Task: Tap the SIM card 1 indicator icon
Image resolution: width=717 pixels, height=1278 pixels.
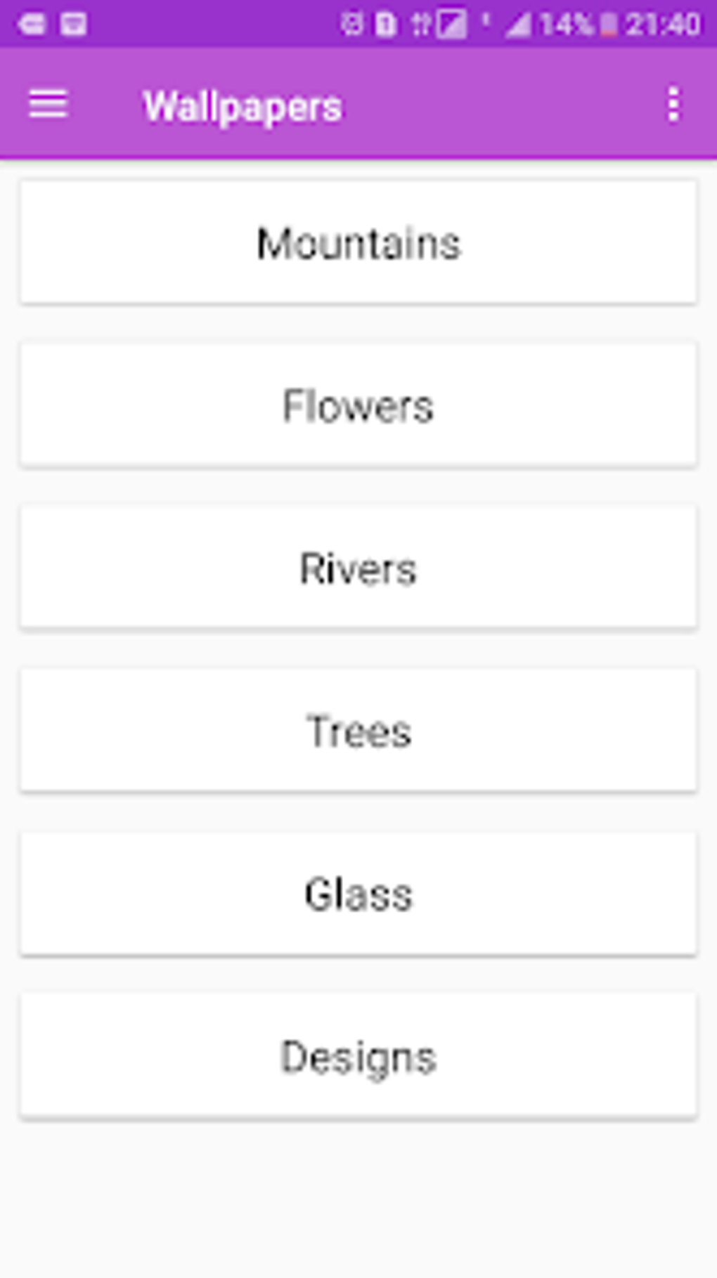Action: pyautogui.click(x=385, y=25)
